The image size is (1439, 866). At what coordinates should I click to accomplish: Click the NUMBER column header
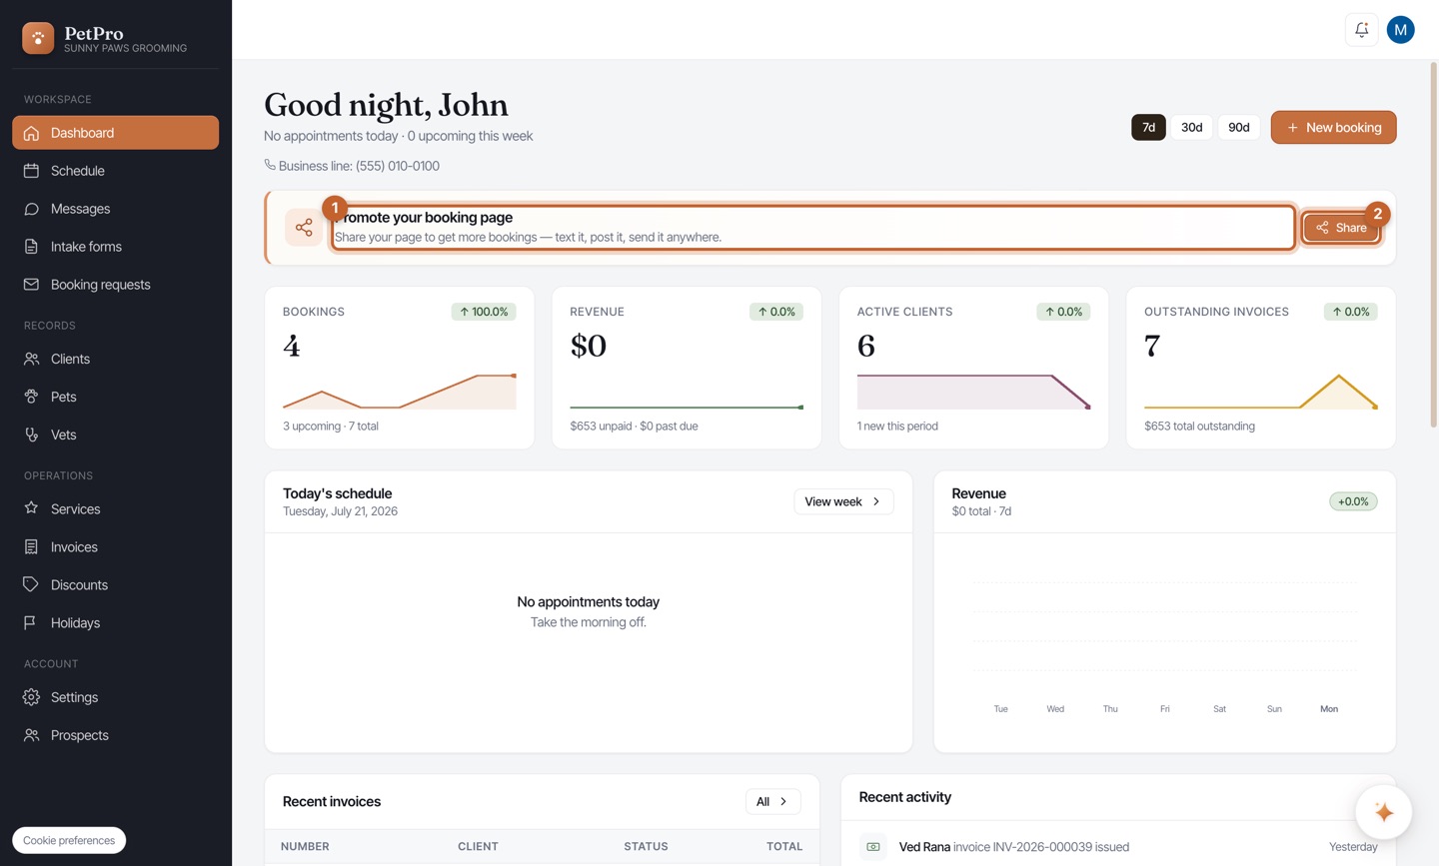coord(305,846)
